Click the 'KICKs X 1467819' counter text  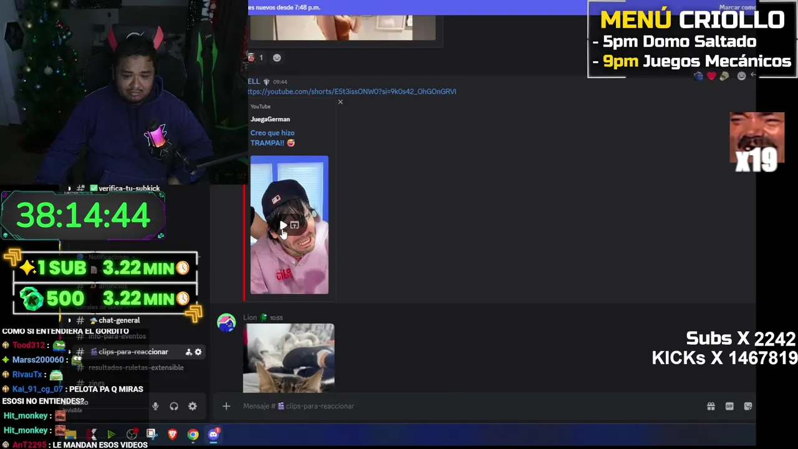[x=724, y=358]
